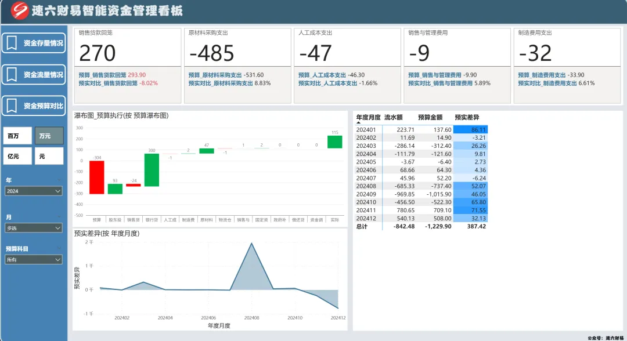Choose the 元 unit option
The image size is (627, 341).
49,156
